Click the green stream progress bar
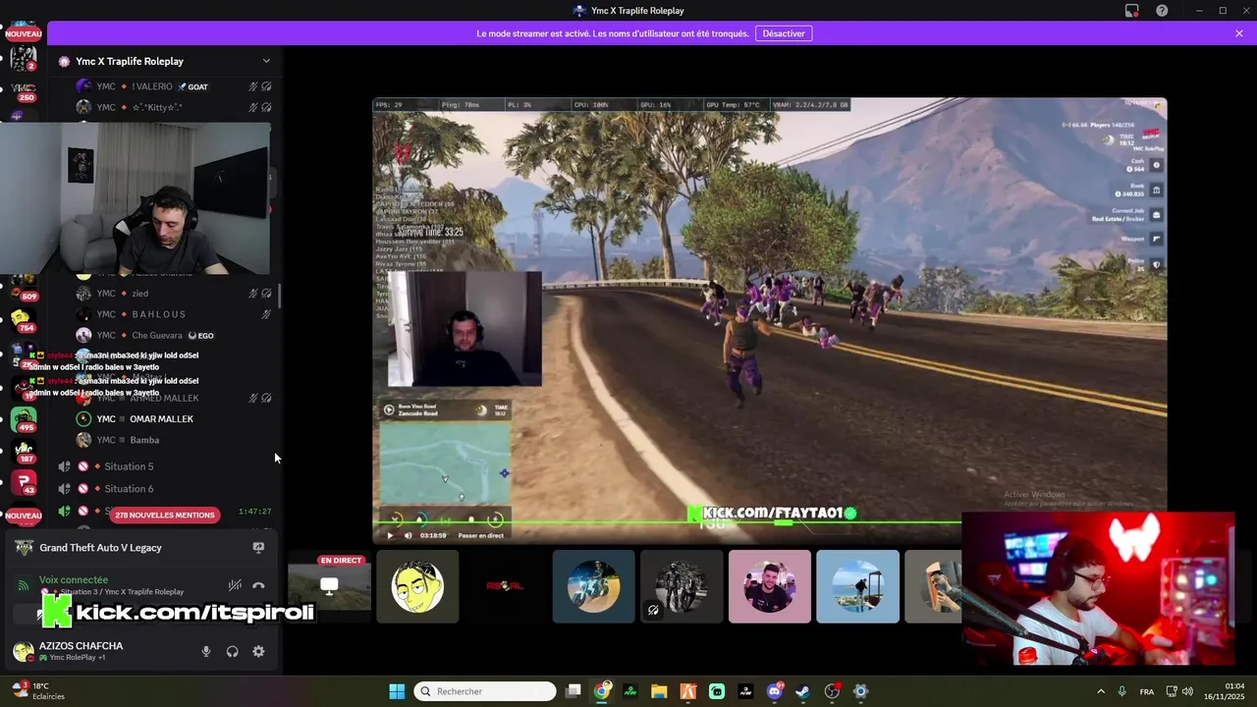This screenshot has height=707, width=1257. pos(668,523)
